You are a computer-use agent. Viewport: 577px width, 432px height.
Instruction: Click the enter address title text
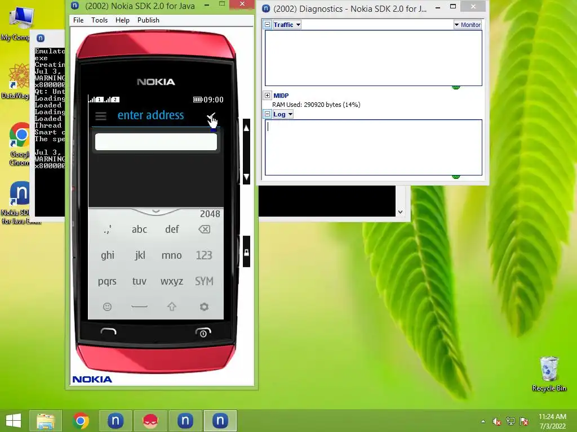click(150, 115)
